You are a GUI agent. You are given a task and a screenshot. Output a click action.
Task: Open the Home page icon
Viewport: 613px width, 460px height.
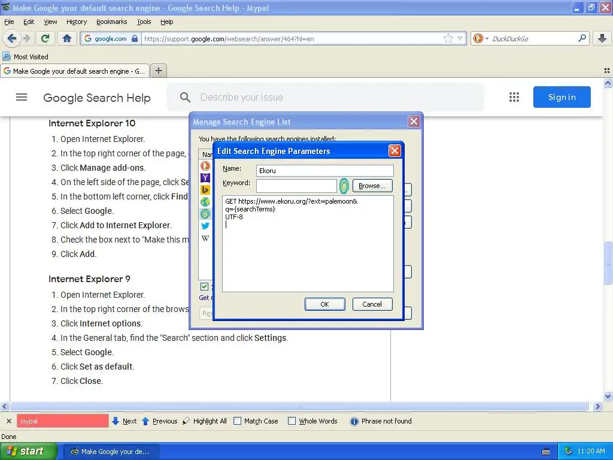point(67,38)
